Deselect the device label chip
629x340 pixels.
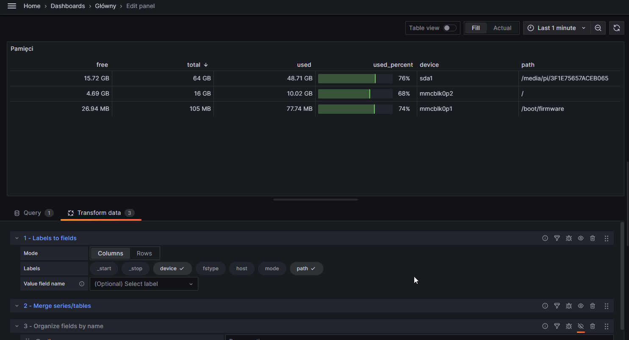coord(172,269)
